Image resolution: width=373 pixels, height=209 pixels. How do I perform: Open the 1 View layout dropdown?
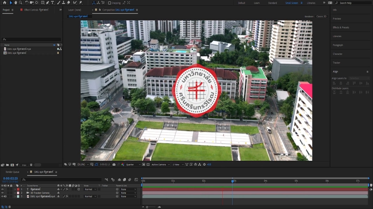click(178, 164)
